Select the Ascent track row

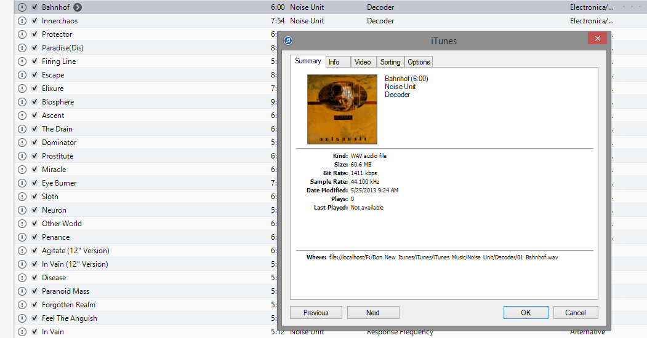click(x=145, y=116)
